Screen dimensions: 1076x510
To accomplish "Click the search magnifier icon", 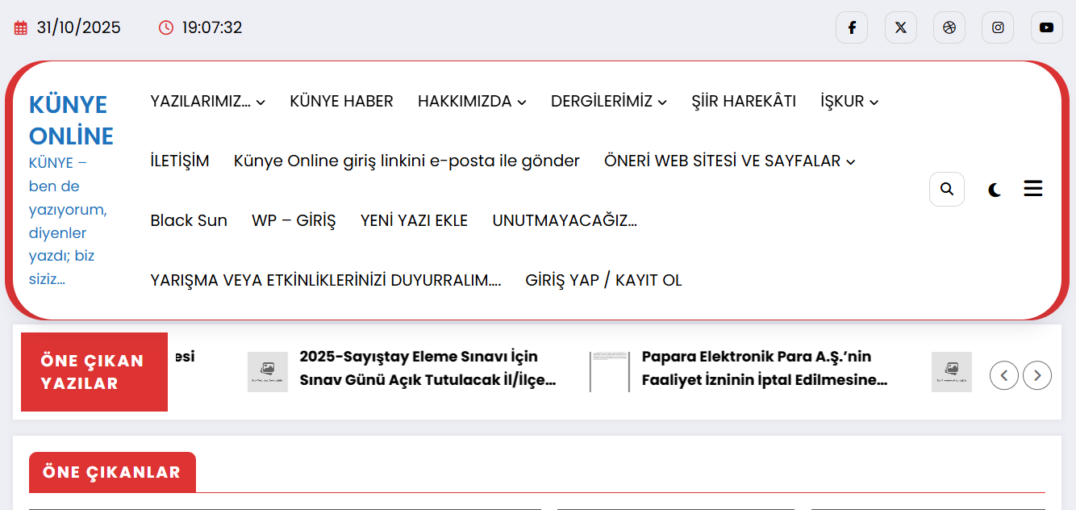I will pos(947,190).
